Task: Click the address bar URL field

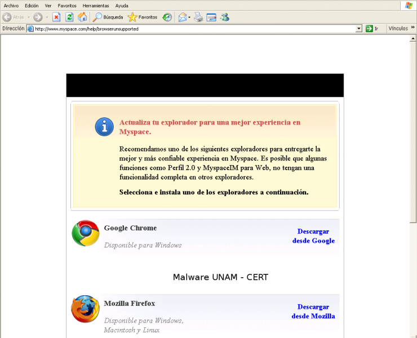Action: (194, 29)
